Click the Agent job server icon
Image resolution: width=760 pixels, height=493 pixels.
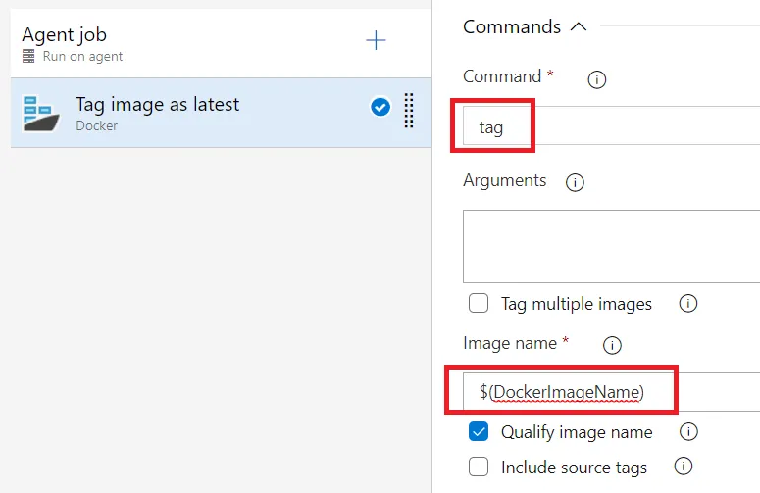pos(28,57)
